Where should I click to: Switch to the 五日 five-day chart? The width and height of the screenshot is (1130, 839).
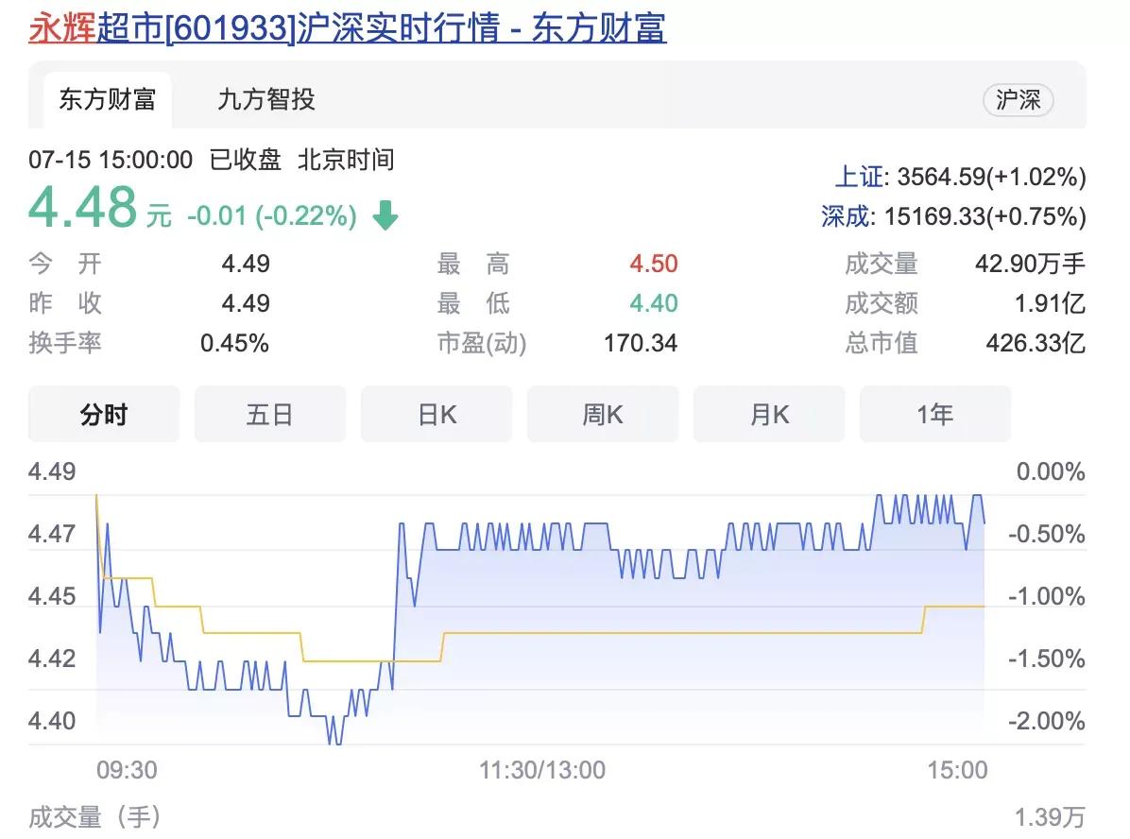click(269, 414)
